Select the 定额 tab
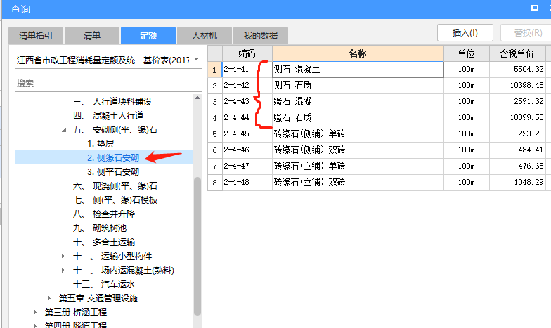 (148, 35)
